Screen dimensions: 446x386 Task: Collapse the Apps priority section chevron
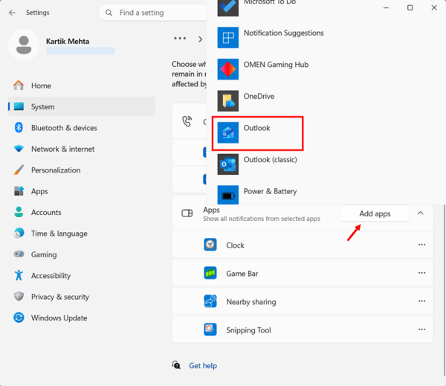click(x=421, y=213)
